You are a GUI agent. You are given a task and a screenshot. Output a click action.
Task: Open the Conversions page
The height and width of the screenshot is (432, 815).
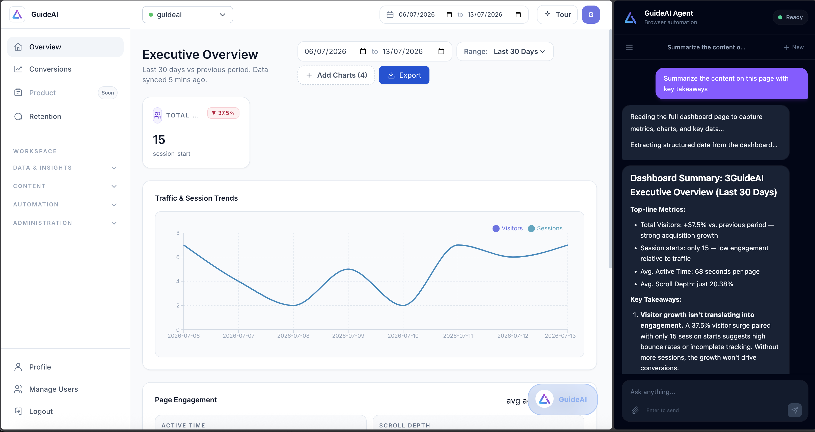pos(65,69)
